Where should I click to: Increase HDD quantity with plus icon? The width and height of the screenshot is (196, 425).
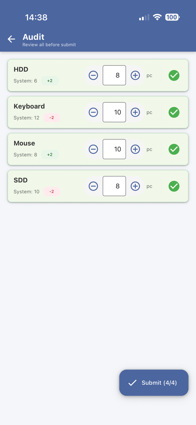(x=135, y=75)
